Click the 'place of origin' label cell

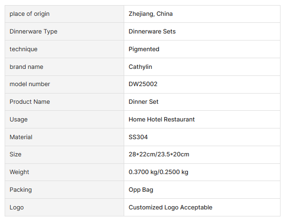tap(29, 14)
